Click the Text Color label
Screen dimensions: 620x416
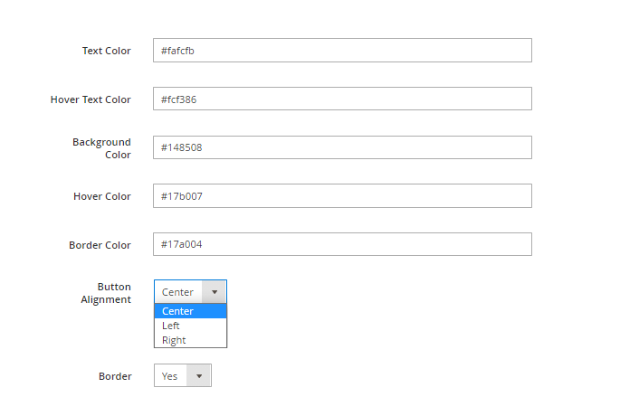(x=106, y=51)
